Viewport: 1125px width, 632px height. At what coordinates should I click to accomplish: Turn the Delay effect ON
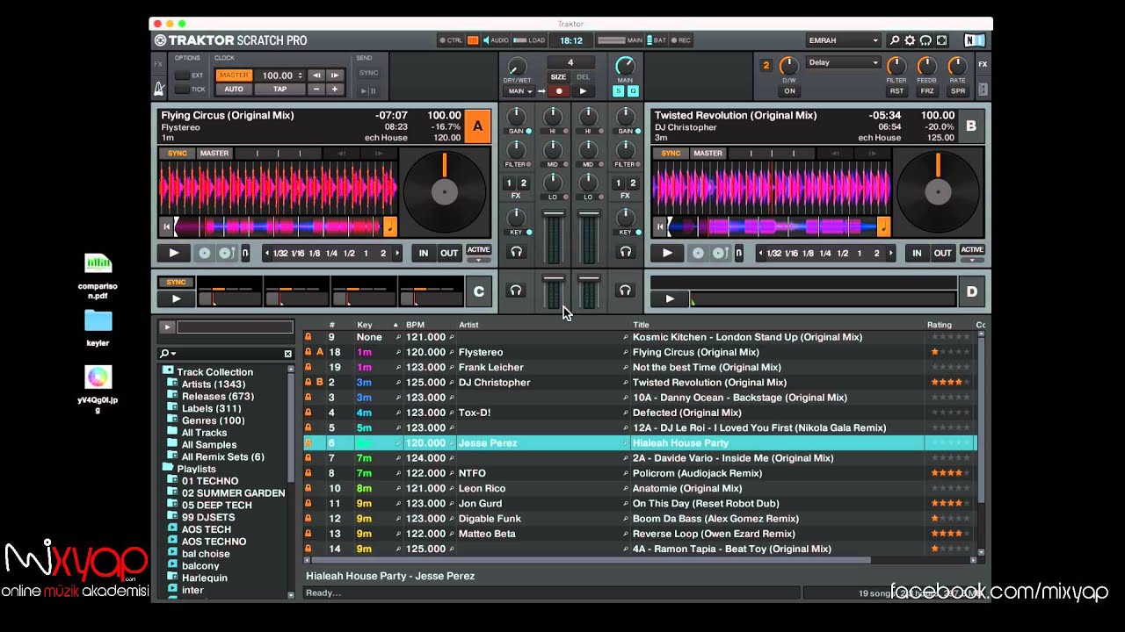point(789,91)
